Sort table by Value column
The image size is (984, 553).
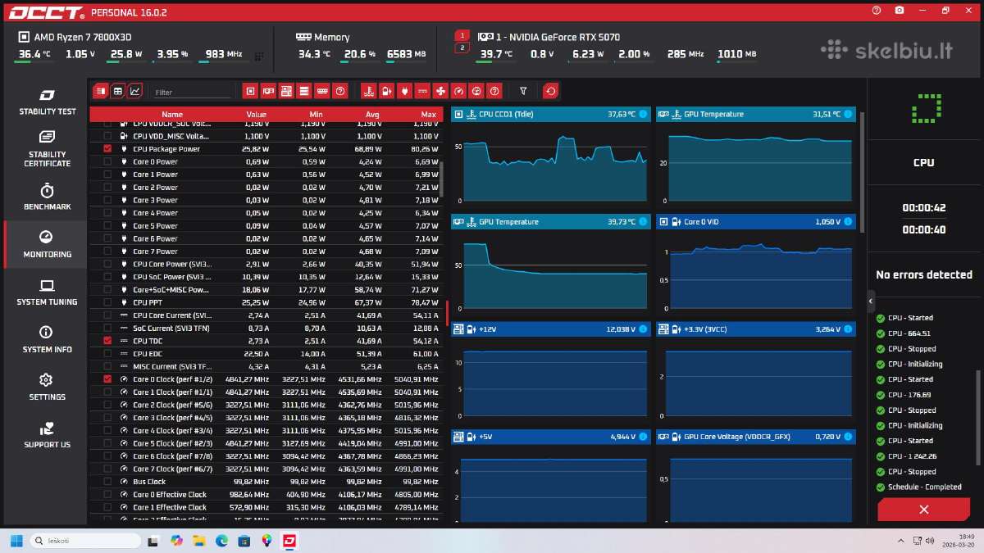[x=256, y=115]
